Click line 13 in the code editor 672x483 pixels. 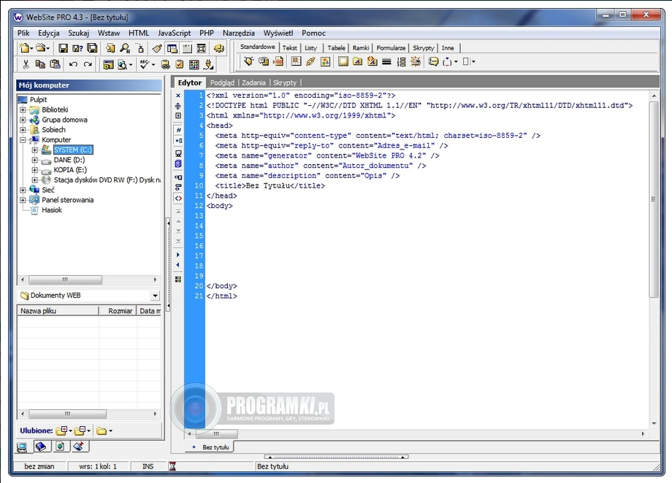coord(427,216)
